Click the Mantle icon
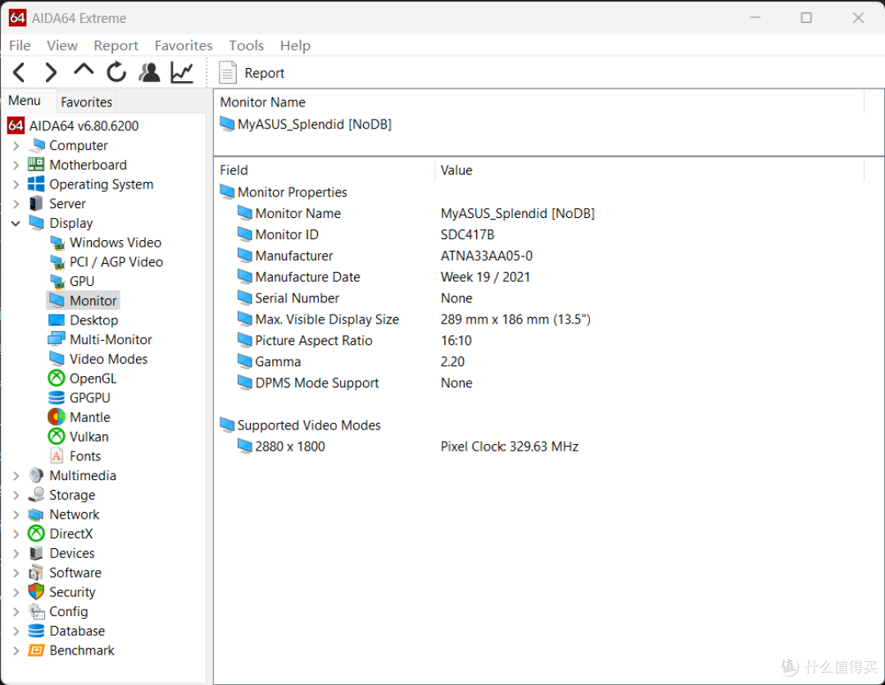The width and height of the screenshot is (885, 685). tap(57, 417)
